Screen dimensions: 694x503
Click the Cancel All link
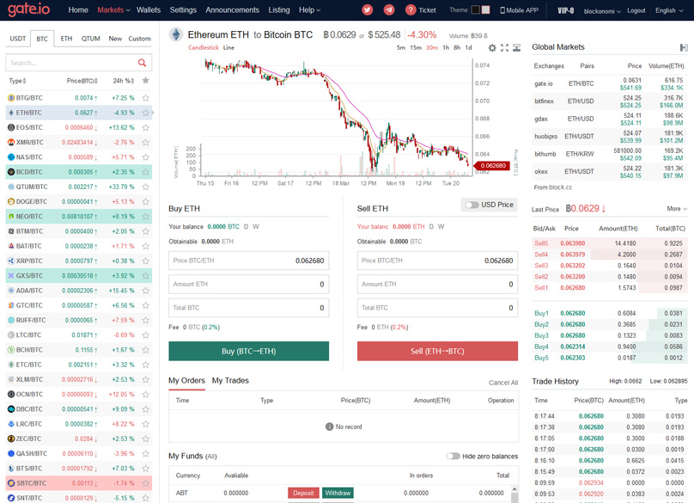click(503, 383)
